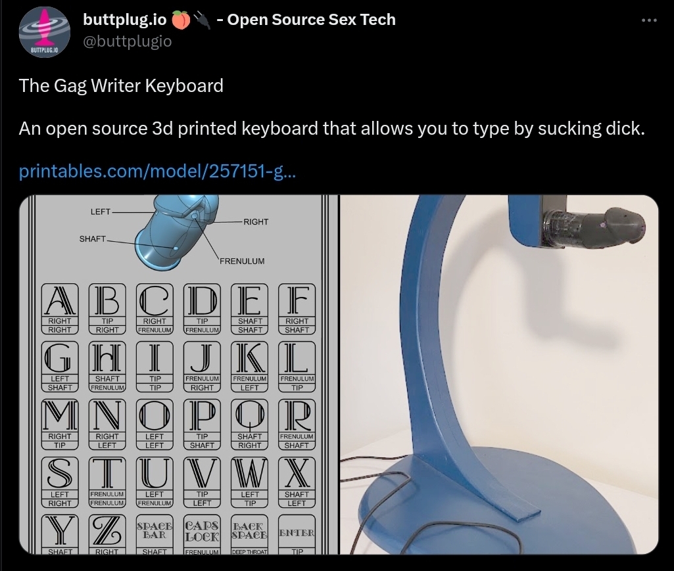Click the peach emoji in the display name
674x571 pixels.
pos(181,20)
